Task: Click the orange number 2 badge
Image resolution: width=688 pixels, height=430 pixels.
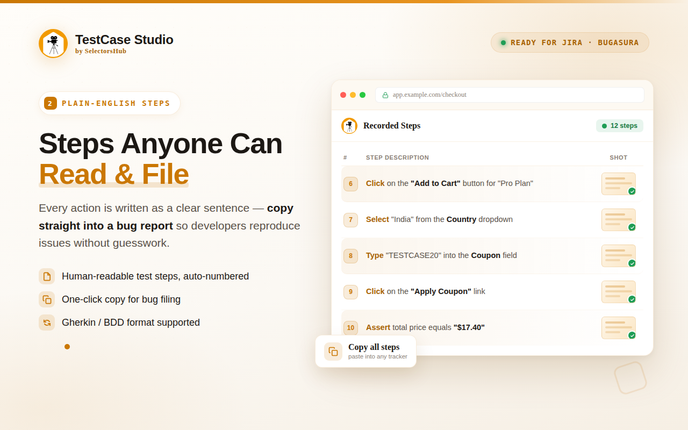Action: (x=51, y=103)
